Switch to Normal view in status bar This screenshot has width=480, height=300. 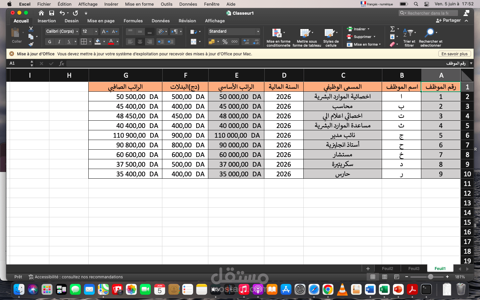(x=373, y=277)
